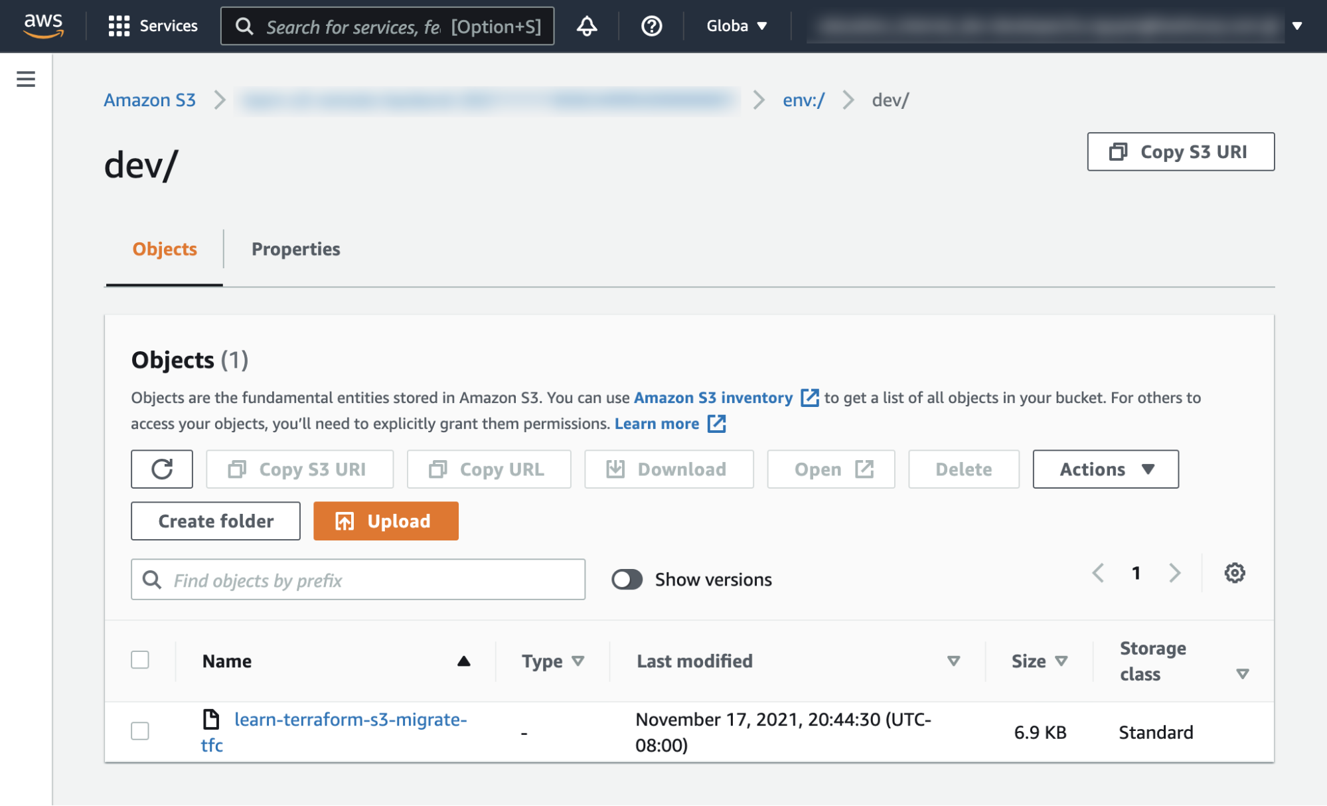This screenshot has width=1327, height=806.
Task: Click the AWS logo home icon
Action: click(43, 26)
